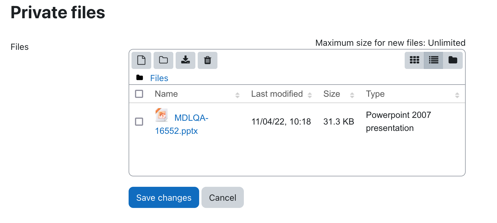Create a new folder with folder icon
497x223 pixels.
[x=163, y=60]
